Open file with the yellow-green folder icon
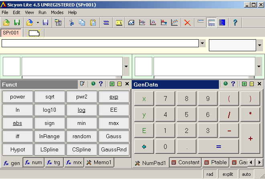This screenshot has height=179, width=265. (6, 22)
